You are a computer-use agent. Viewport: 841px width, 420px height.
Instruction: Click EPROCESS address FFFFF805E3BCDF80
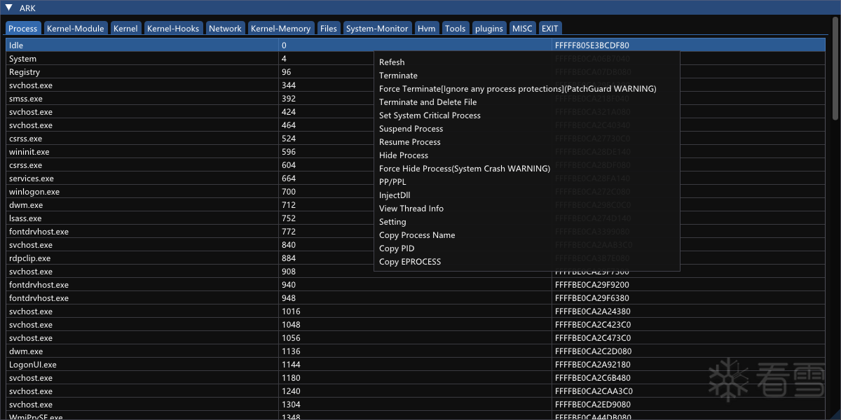click(x=592, y=45)
